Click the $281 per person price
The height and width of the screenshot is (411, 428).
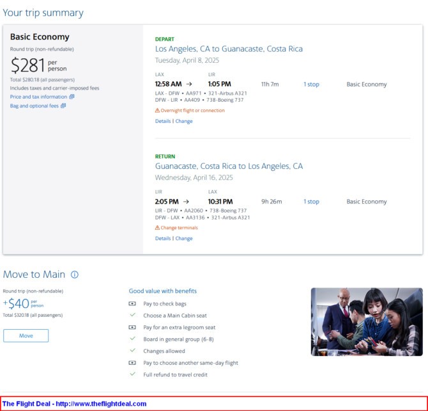tap(38, 65)
